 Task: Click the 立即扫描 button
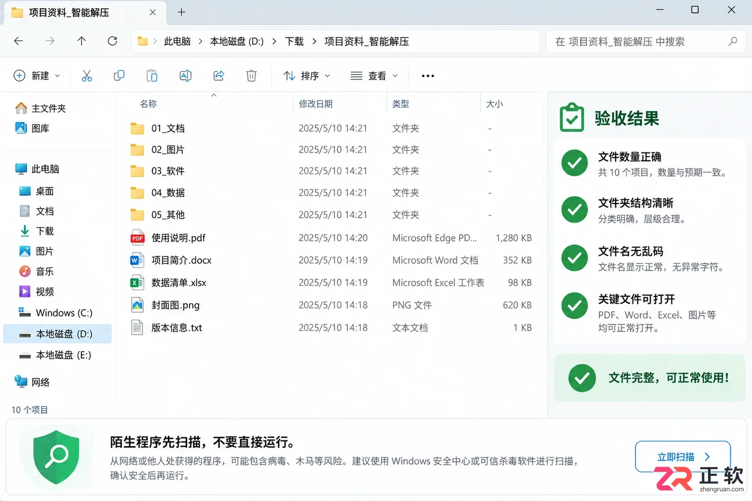coord(683,457)
